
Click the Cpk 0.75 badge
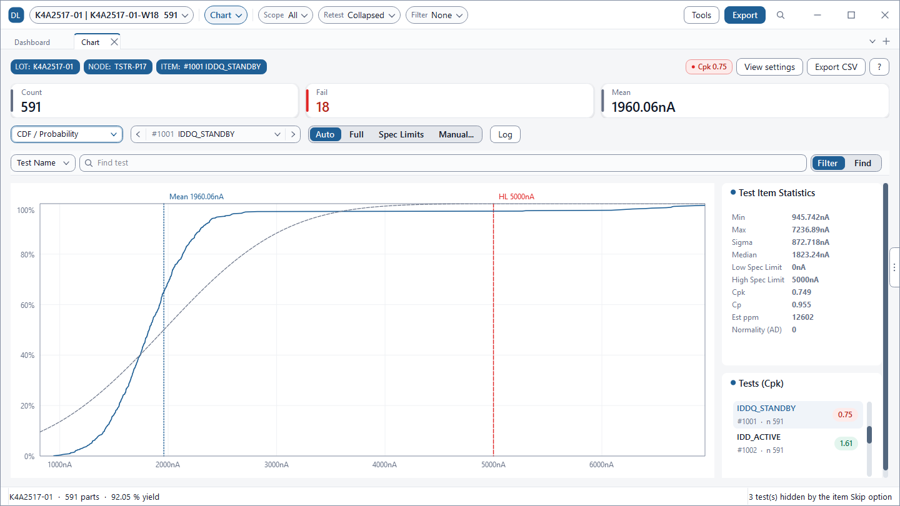[x=709, y=67]
